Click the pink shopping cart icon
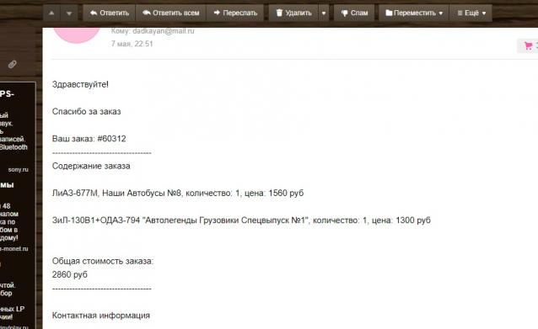The image size is (538, 329). coord(529,45)
